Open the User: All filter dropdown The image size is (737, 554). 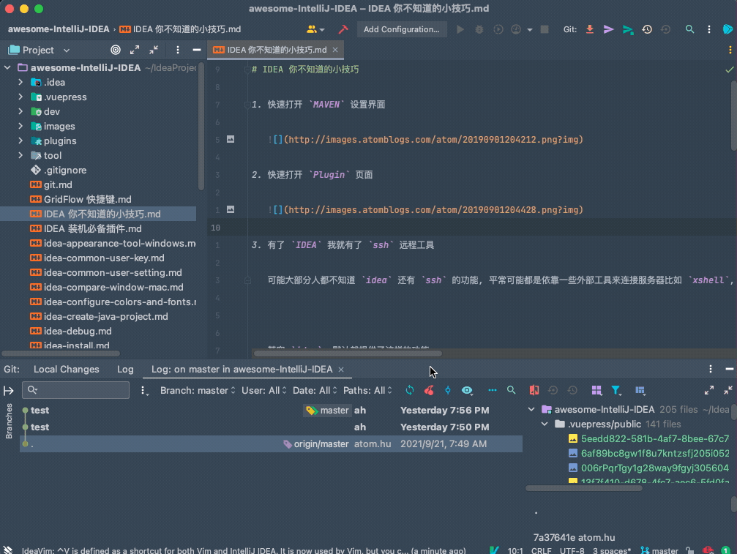(263, 391)
